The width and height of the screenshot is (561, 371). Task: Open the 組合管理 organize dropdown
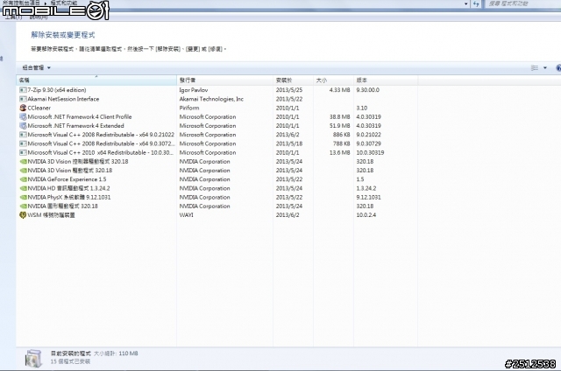pos(37,68)
